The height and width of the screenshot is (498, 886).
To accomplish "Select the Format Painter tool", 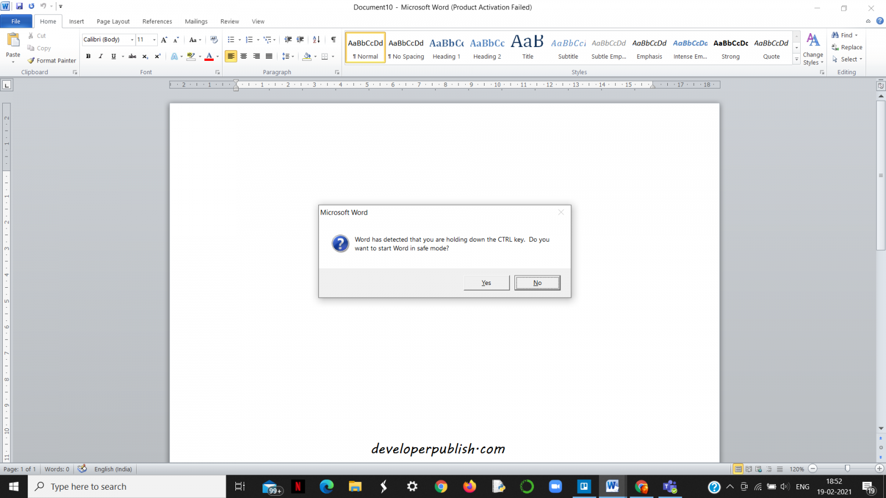I will [x=51, y=60].
